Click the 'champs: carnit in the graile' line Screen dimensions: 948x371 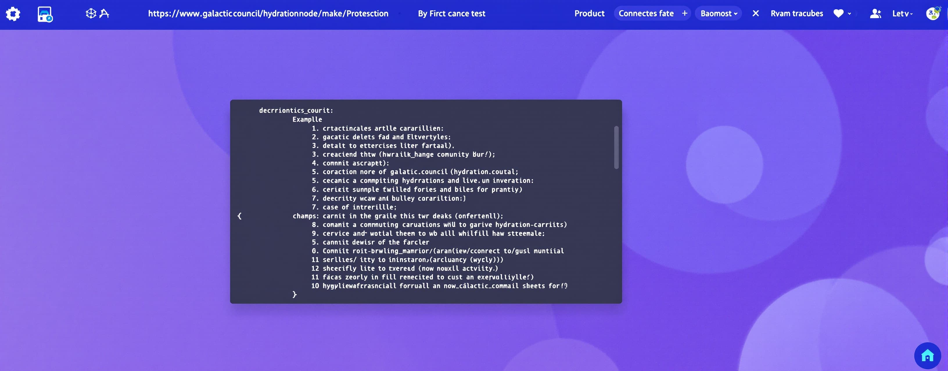click(398, 216)
